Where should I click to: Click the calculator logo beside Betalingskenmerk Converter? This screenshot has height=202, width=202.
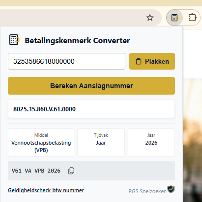[14, 40]
